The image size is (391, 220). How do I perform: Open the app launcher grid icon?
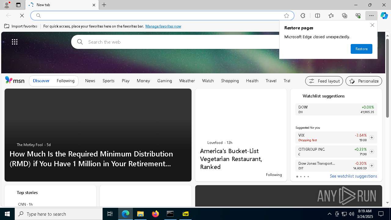click(15, 42)
